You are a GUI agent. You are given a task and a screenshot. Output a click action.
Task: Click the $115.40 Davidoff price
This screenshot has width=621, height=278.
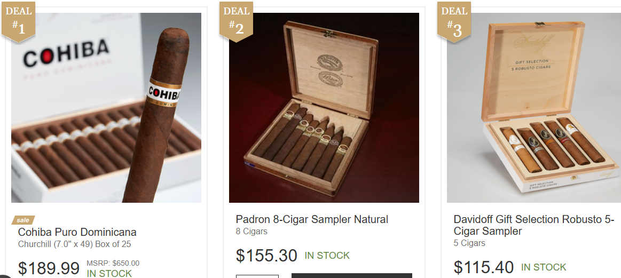[x=484, y=267]
